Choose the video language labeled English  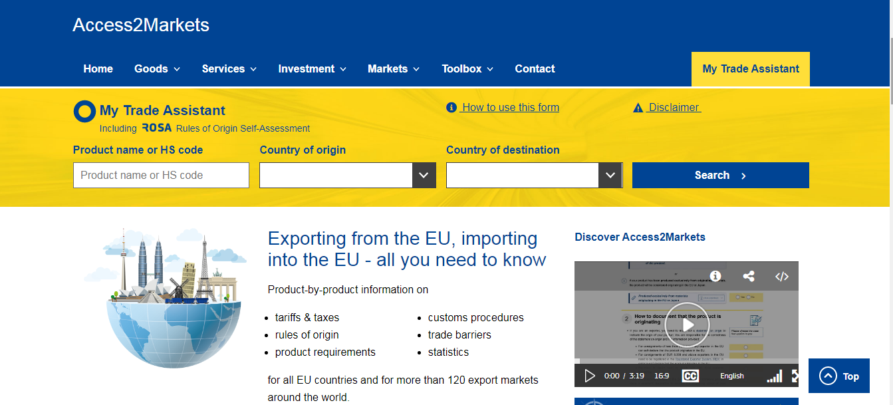point(732,376)
